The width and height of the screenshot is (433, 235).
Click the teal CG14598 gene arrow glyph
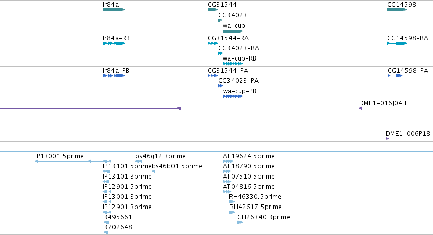[397, 10]
